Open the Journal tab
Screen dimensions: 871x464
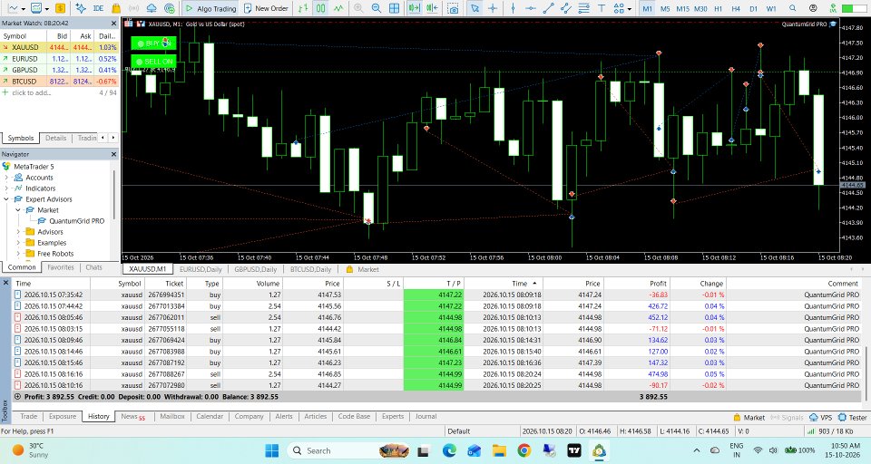point(426,416)
